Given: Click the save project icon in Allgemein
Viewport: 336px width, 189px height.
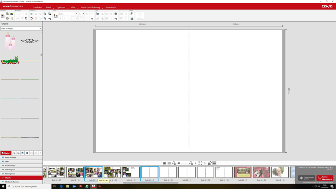Looking at the screenshot, I should pos(3,16).
